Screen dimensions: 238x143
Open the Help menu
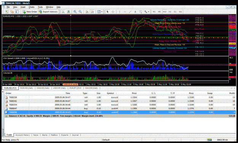[x=58, y=7]
